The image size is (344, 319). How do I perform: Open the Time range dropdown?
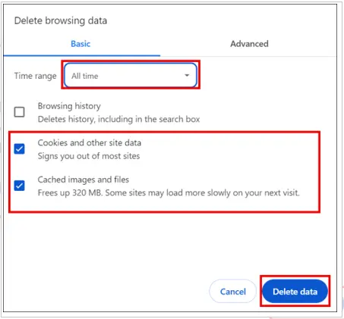point(131,75)
